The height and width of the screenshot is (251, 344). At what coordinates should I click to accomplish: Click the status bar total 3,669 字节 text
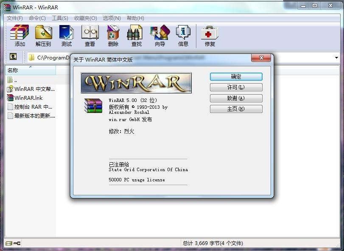point(213,243)
